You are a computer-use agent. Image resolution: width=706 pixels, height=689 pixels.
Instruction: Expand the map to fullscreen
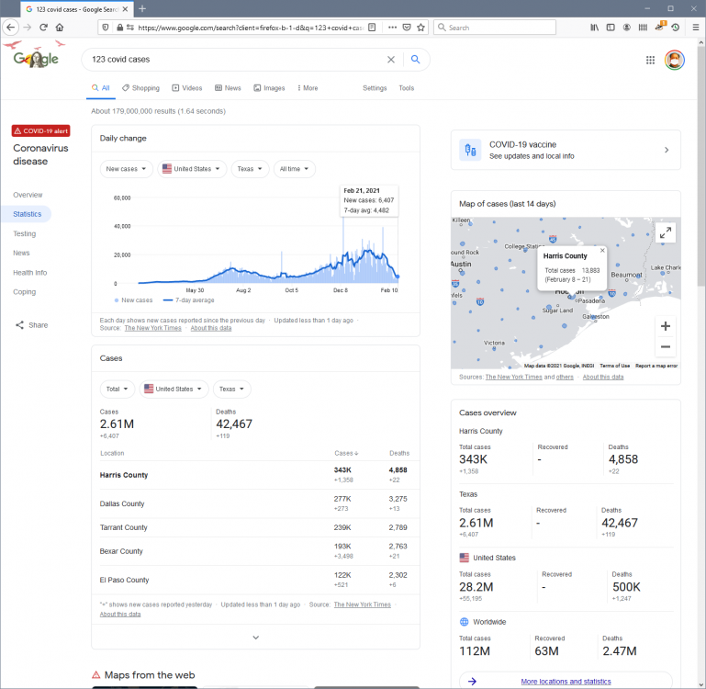click(665, 233)
